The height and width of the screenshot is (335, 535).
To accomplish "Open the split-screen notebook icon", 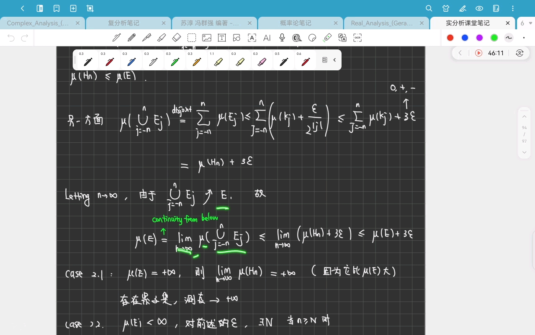I will click(496, 8).
